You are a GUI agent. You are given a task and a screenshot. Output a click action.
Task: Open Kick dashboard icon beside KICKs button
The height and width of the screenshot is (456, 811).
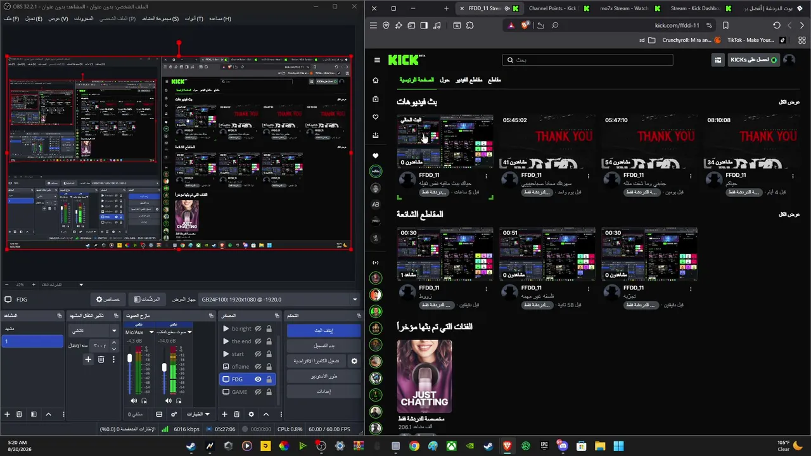pos(718,60)
